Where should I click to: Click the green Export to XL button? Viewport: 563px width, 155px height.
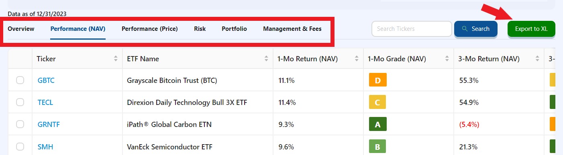tap(531, 29)
